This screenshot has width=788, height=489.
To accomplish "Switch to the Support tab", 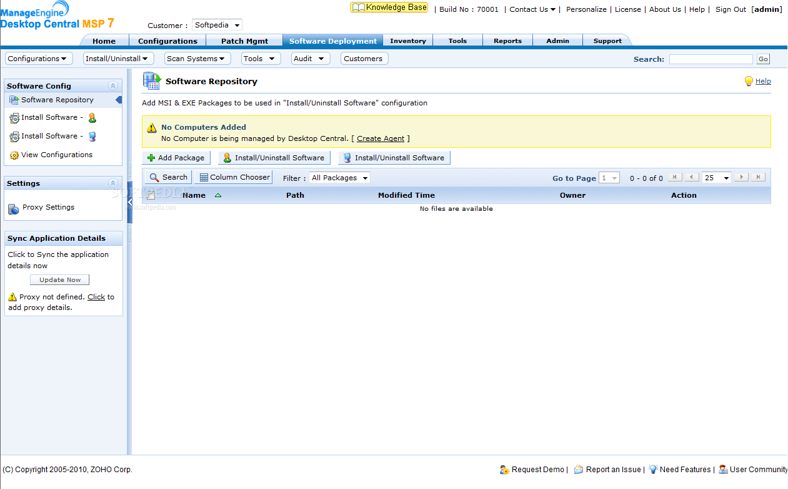I will click(x=607, y=41).
